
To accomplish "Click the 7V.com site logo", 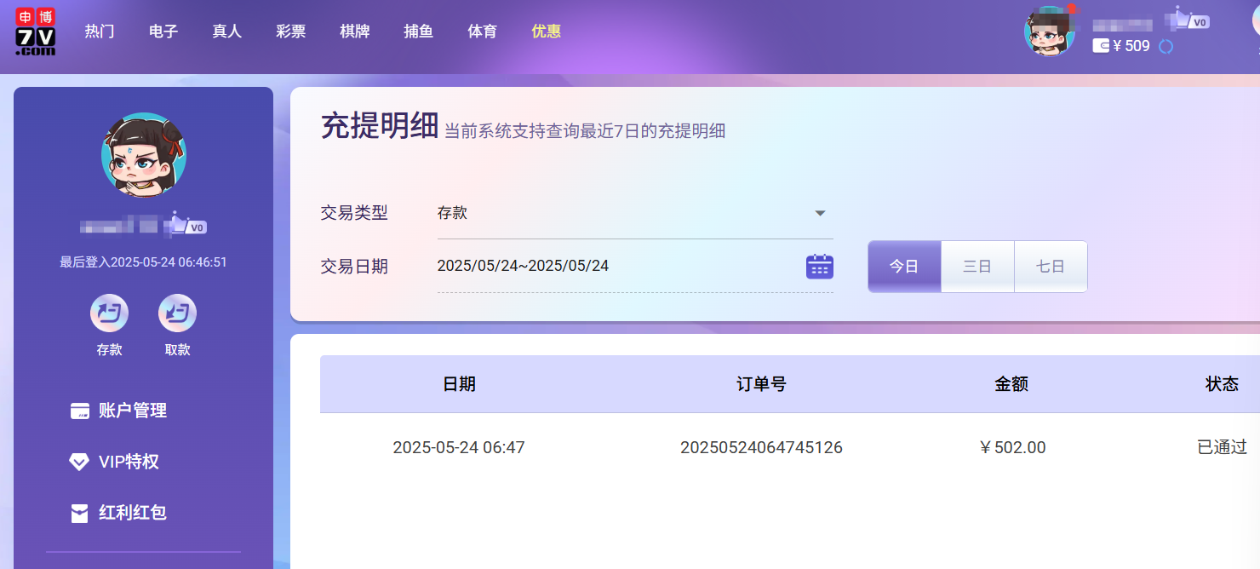I will 36,32.
